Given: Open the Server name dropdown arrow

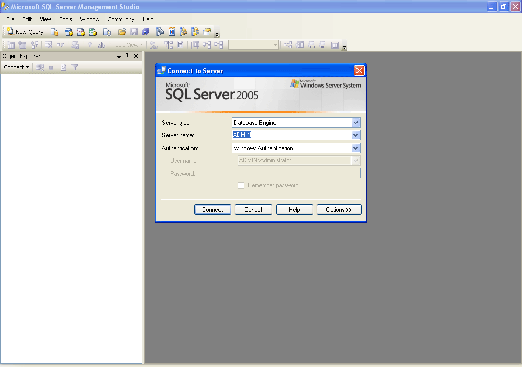Looking at the screenshot, I should pyautogui.click(x=355, y=135).
